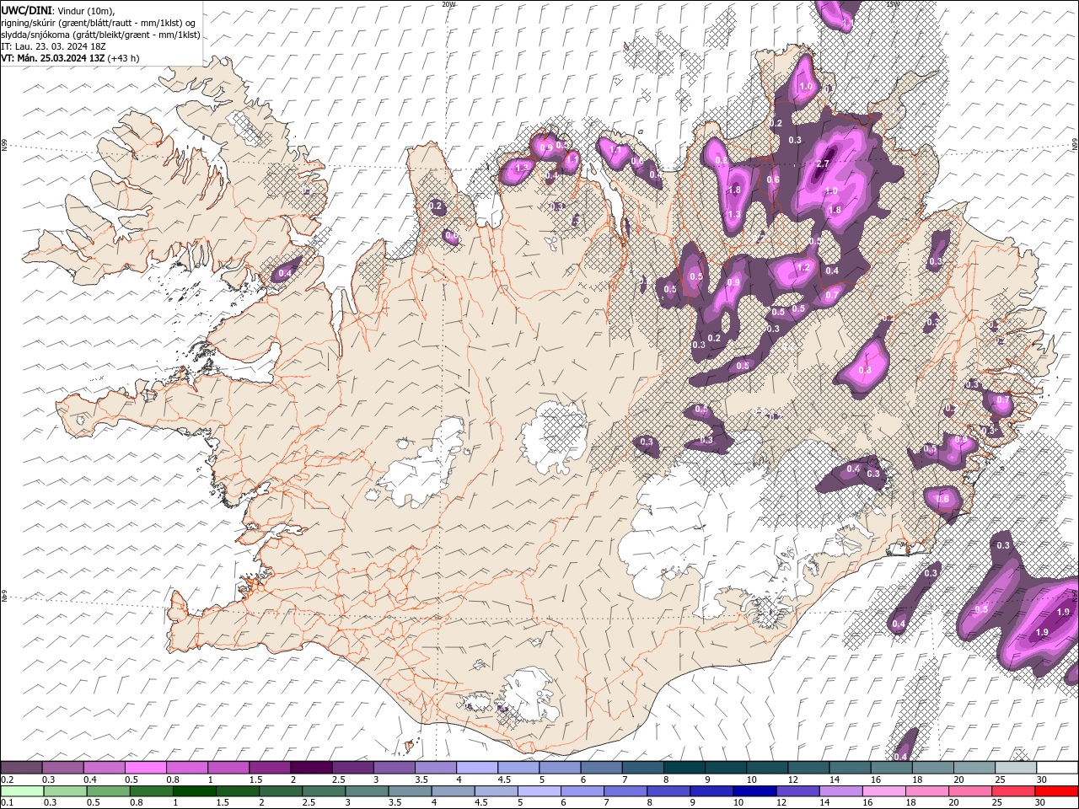Click the 20W longitude label at the top
Viewport: 1079px width, 809px height.
tap(448, 4)
